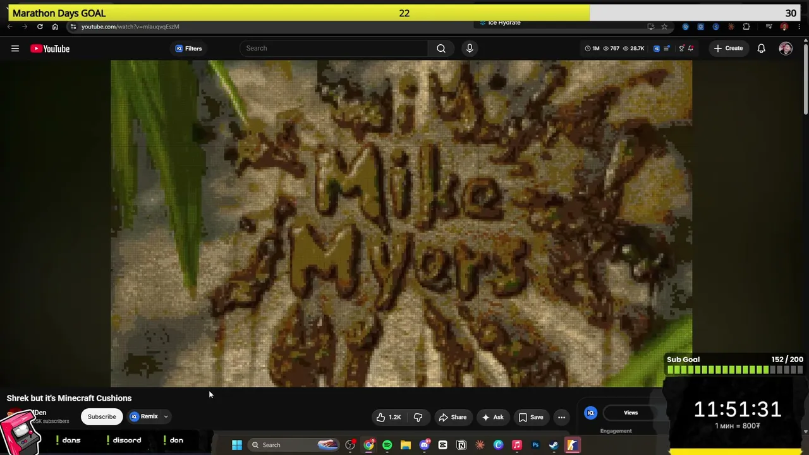Open Canva from the taskbar
Image resolution: width=809 pixels, height=455 pixels.
point(498,445)
